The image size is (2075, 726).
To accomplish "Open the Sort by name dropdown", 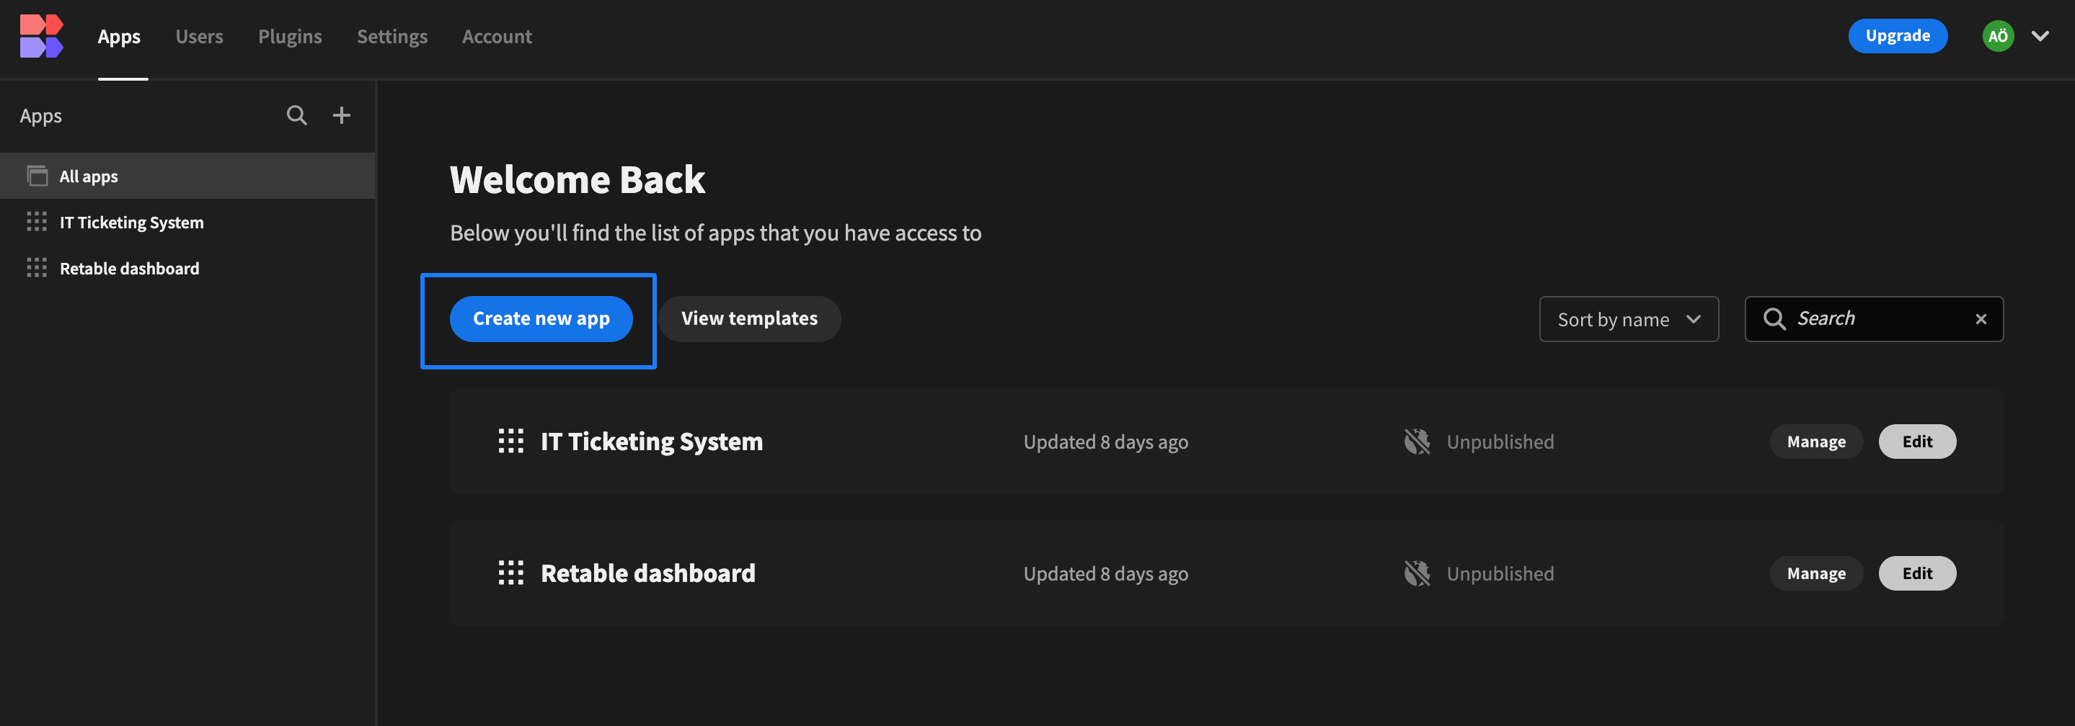I will click(1629, 319).
